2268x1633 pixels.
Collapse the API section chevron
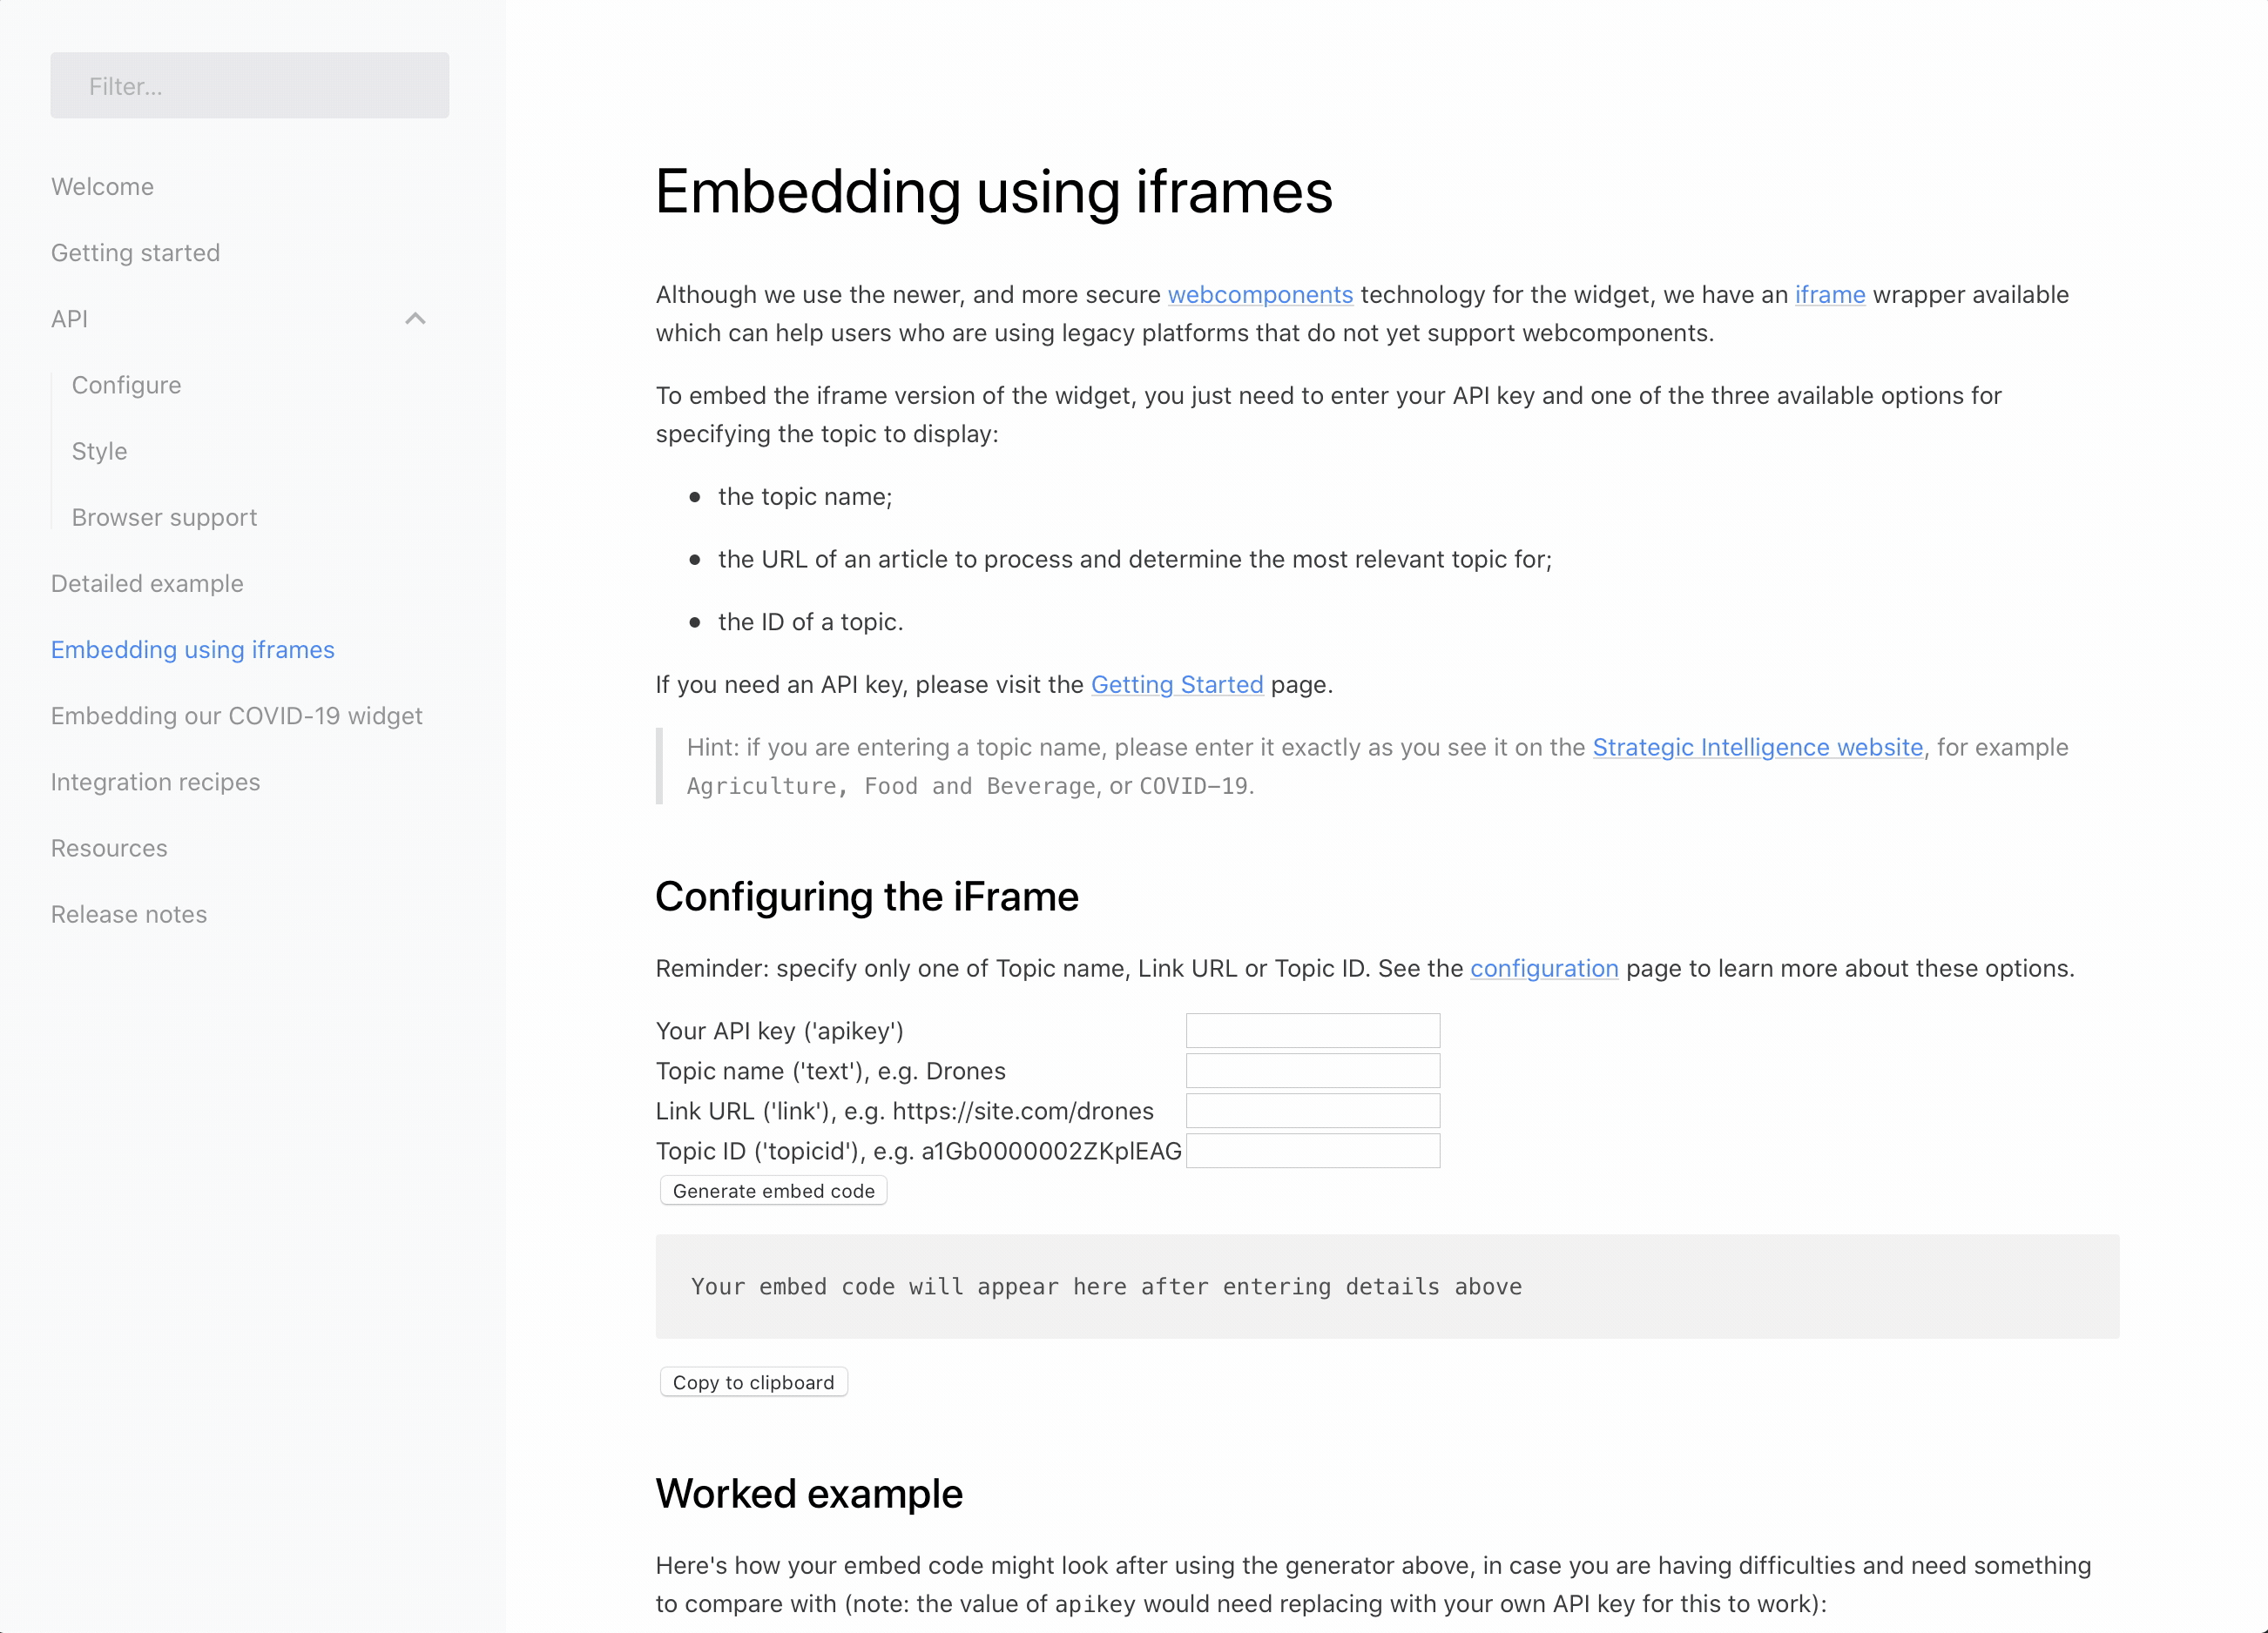(x=415, y=319)
